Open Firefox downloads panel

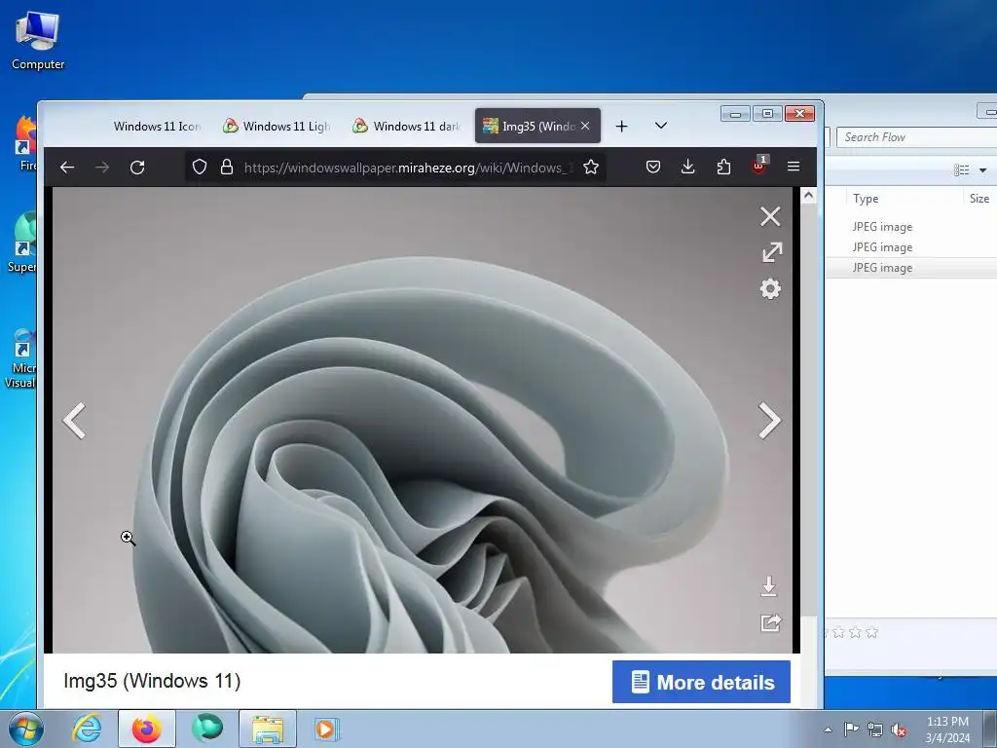click(x=688, y=167)
